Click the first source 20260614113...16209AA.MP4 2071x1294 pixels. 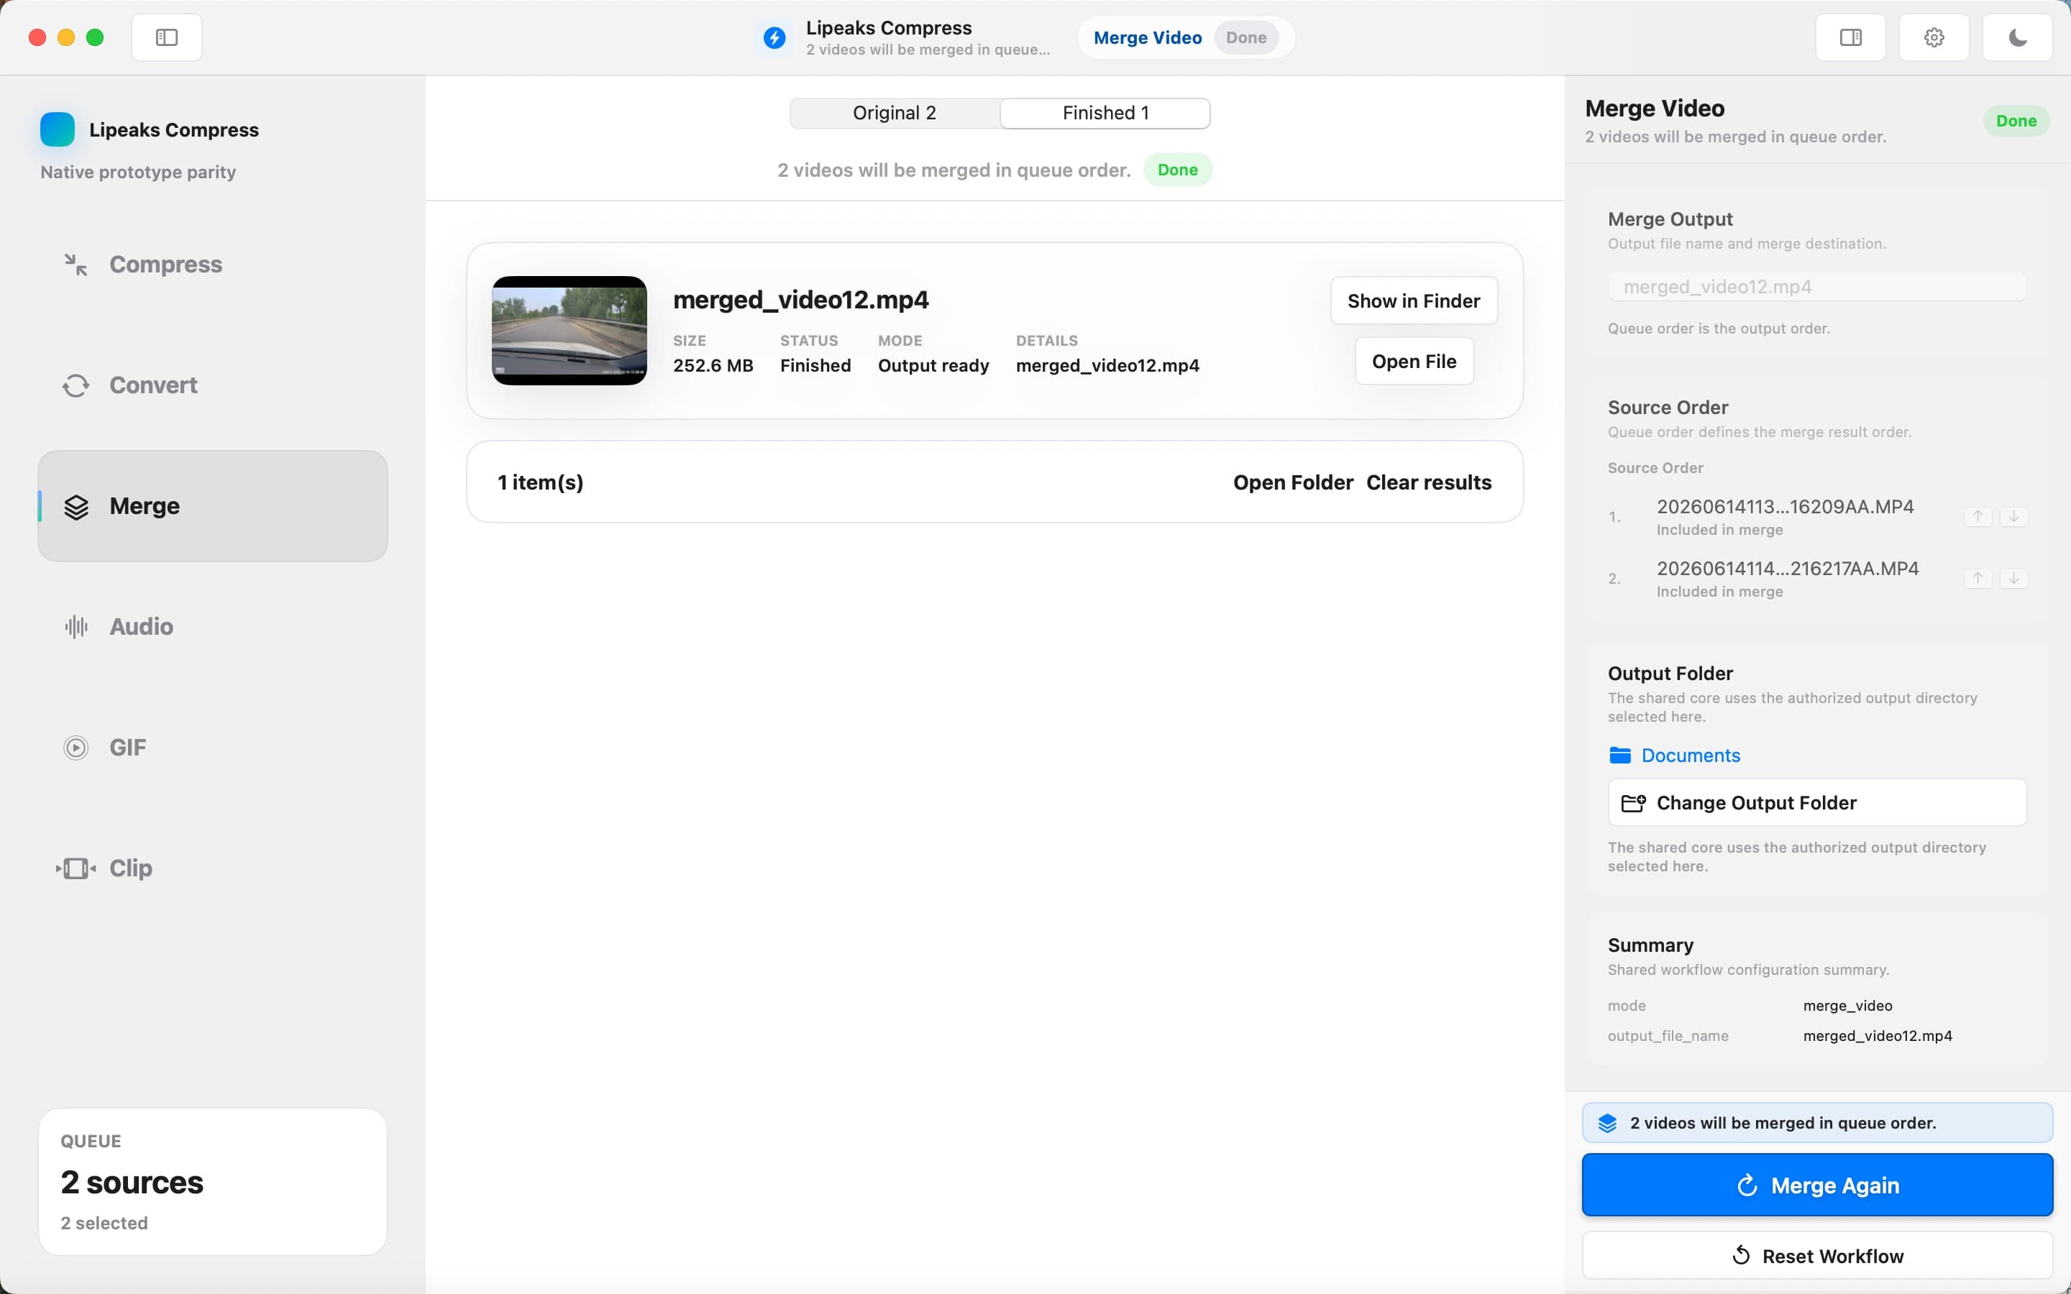coord(1786,507)
